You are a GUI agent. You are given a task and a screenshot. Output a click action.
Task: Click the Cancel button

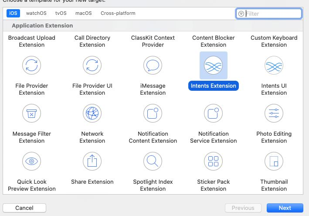24,208
